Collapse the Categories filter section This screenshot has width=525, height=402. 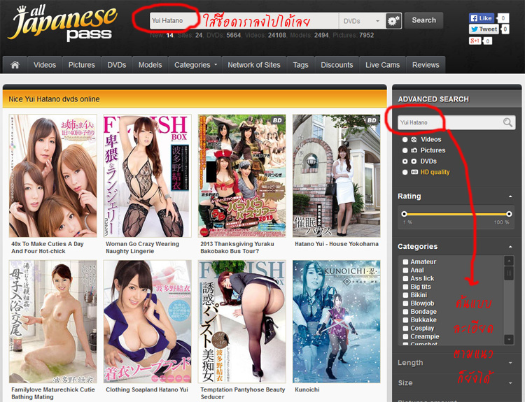pyautogui.click(x=510, y=247)
